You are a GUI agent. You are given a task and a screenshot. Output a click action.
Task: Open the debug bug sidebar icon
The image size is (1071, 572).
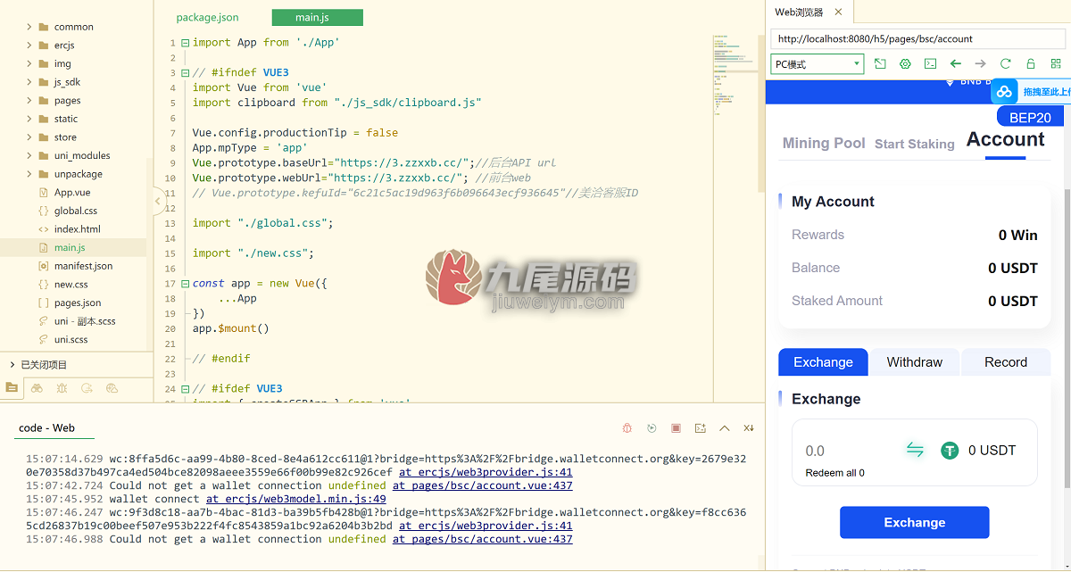(x=62, y=388)
